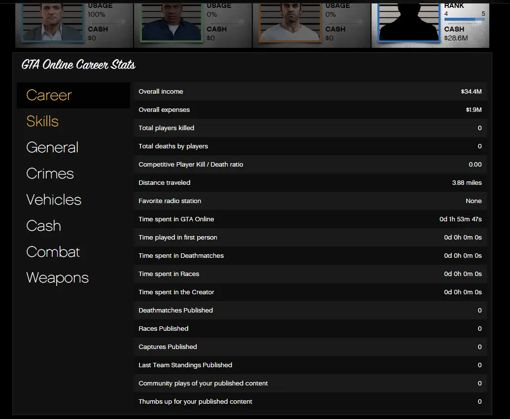The image size is (510, 419).
Task: Click the None radio station value
Action: [474, 201]
